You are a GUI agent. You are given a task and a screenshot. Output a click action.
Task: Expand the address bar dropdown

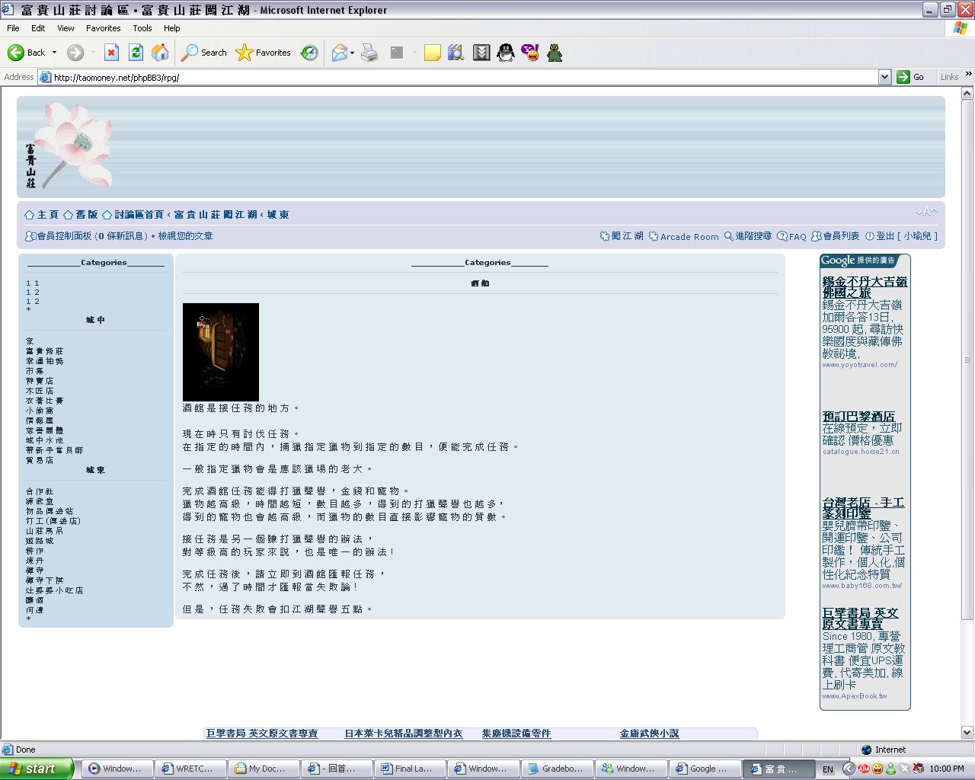pyautogui.click(x=884, y=77)
